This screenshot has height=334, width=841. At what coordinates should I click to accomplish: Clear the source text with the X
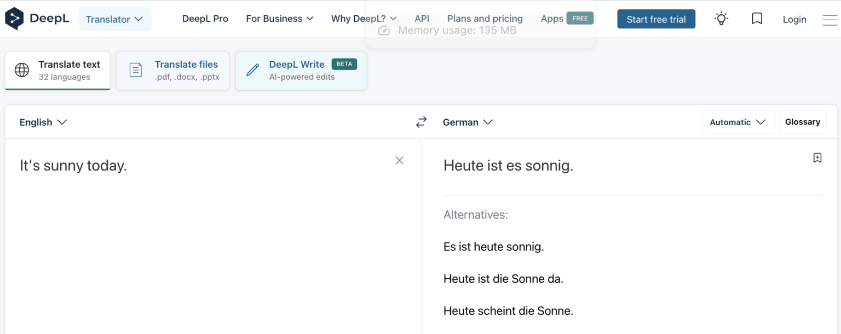click(399, 160)
